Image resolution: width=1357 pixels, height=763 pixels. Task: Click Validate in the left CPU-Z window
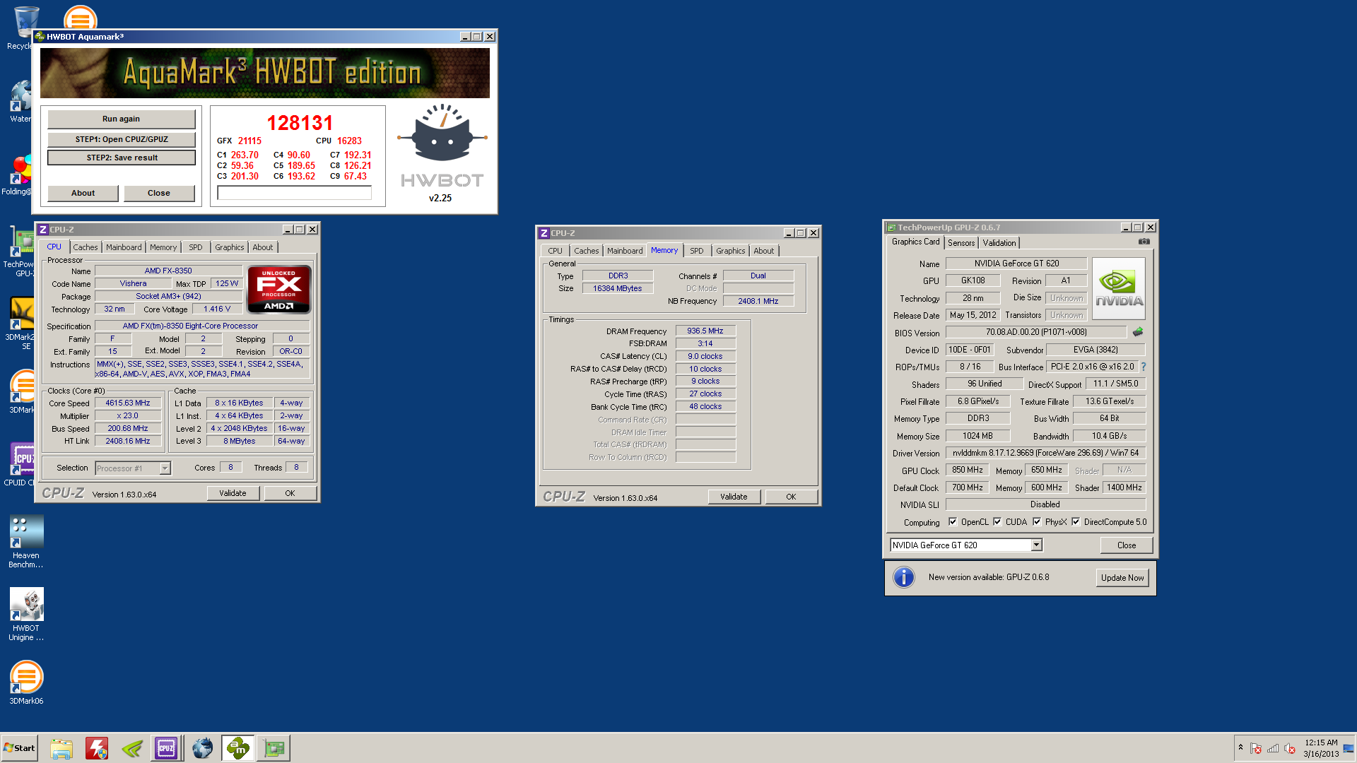[x=233, y=493]
